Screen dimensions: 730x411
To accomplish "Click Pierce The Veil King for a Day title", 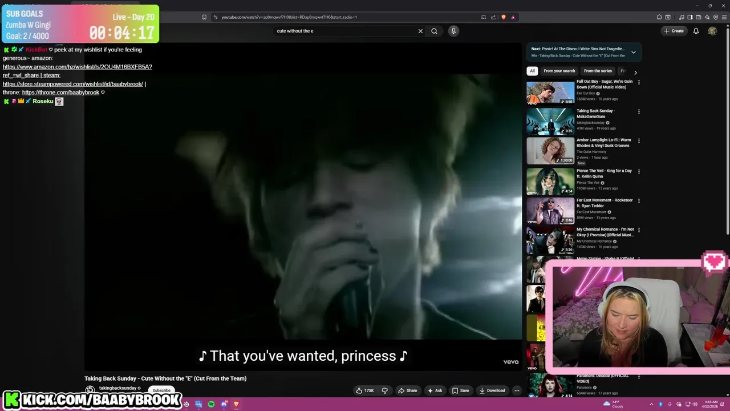I will [604, 174].
